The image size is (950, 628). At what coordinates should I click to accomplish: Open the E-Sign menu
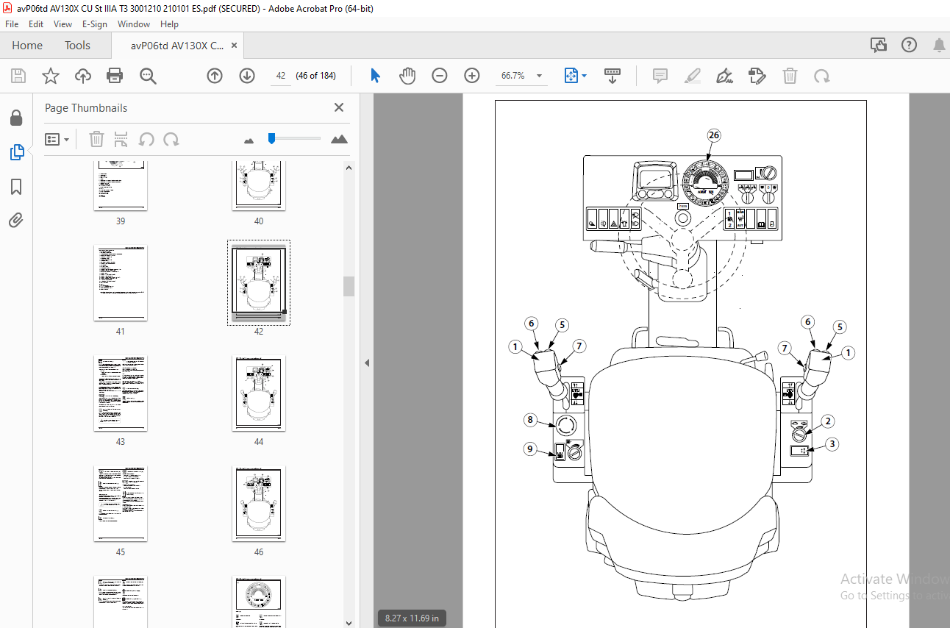(95, 24)
